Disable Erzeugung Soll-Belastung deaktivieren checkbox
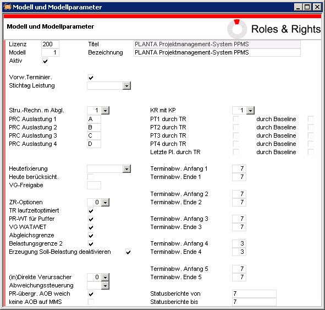 click(128, 252)
